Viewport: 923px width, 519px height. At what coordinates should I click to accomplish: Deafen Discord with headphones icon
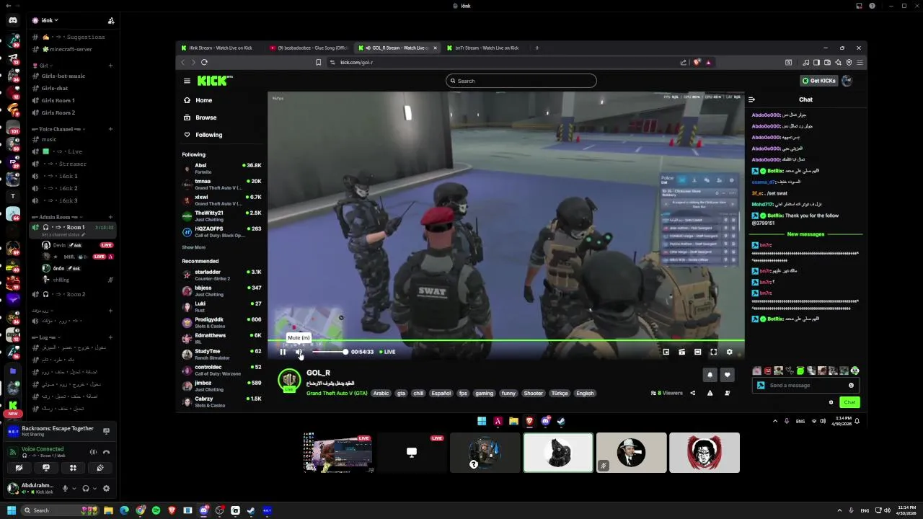coord(86,489)
